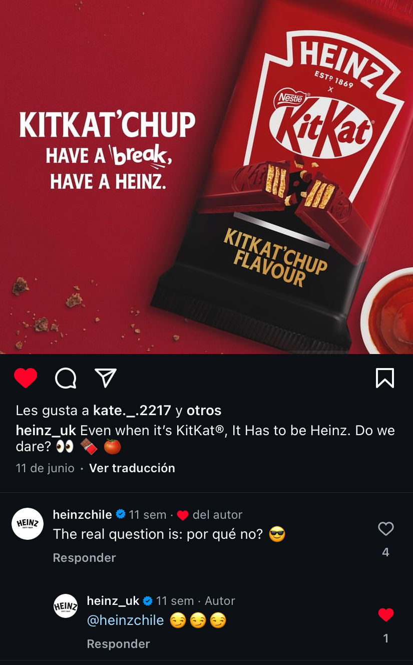View the 4 likes count on heinzchile's comment
Screen dimensions: 413x665
pos(385,552)
